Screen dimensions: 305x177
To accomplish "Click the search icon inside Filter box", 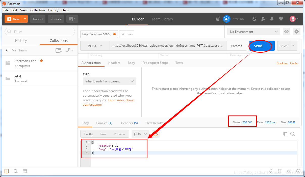I will [10, 32].
